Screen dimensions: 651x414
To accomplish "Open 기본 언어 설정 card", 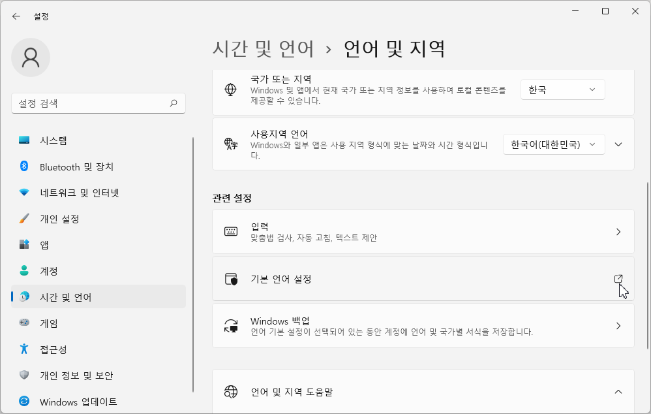I will (x=423, y=279).
